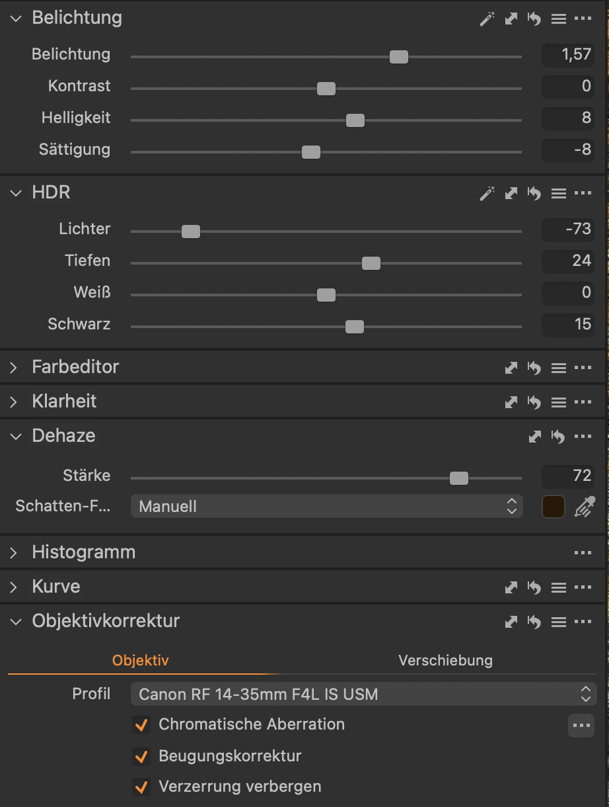This screenshot has width=609, height=807.
Task: Open the Schatten-Farbton Manuell dropdown
Action: coord(326,507)
